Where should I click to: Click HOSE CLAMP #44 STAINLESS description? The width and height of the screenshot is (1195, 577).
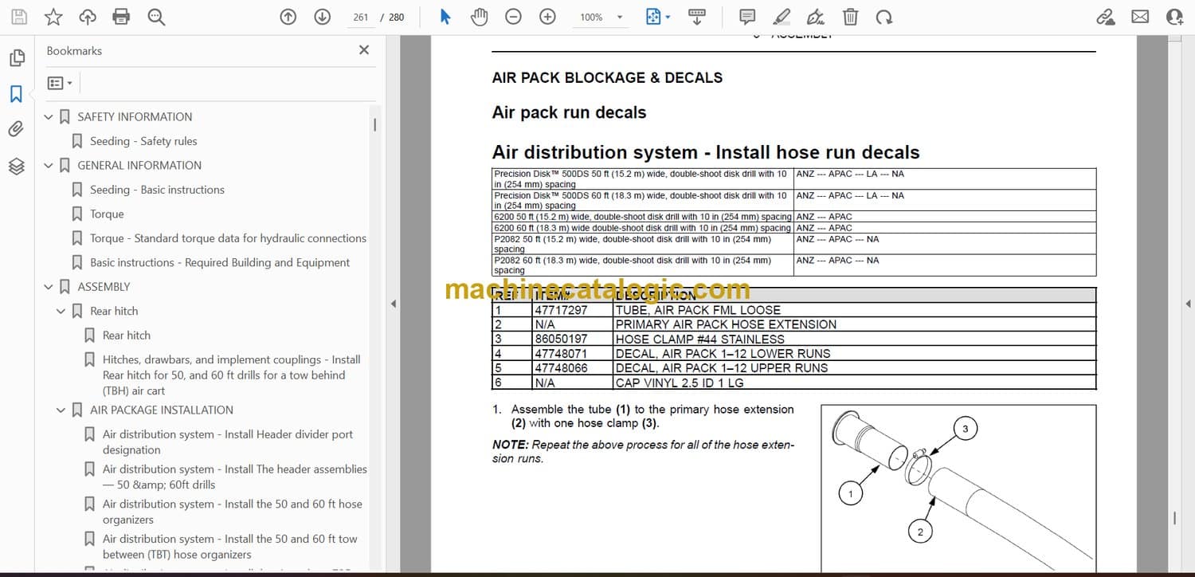[700, 339]
